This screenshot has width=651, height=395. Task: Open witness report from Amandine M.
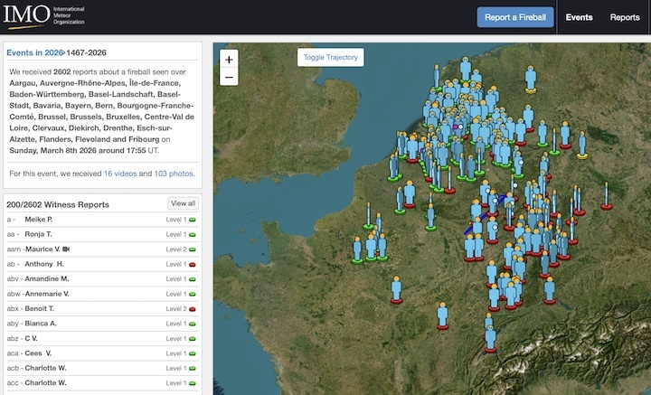coord(46,279)
